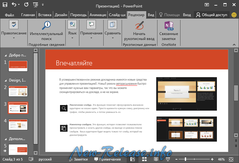The image size is (239, 163).
Task: Open the Примечания dropdown in the ribbon
Action: (91, 38)
